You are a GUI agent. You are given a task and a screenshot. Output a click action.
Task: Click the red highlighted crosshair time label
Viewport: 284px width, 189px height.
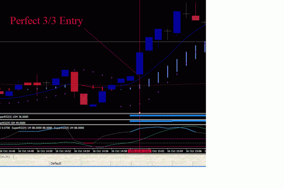[x=140, y=151]
